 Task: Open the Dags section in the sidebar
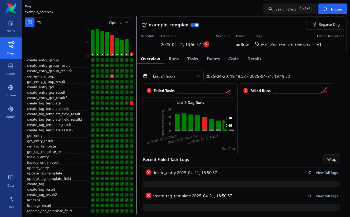pyautogui.click(x=11, y=48)
